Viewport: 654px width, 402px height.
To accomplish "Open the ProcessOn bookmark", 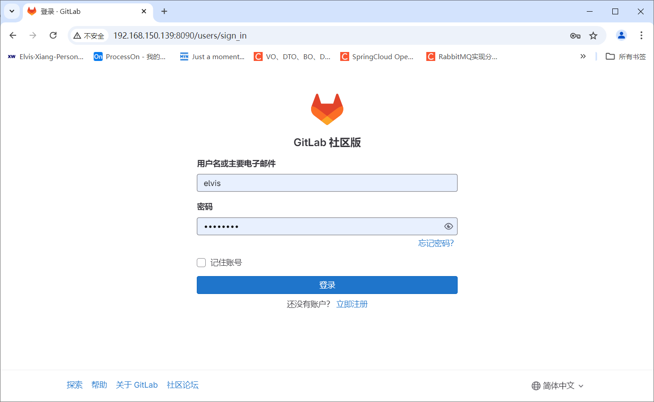I will (x=130, y=56).
